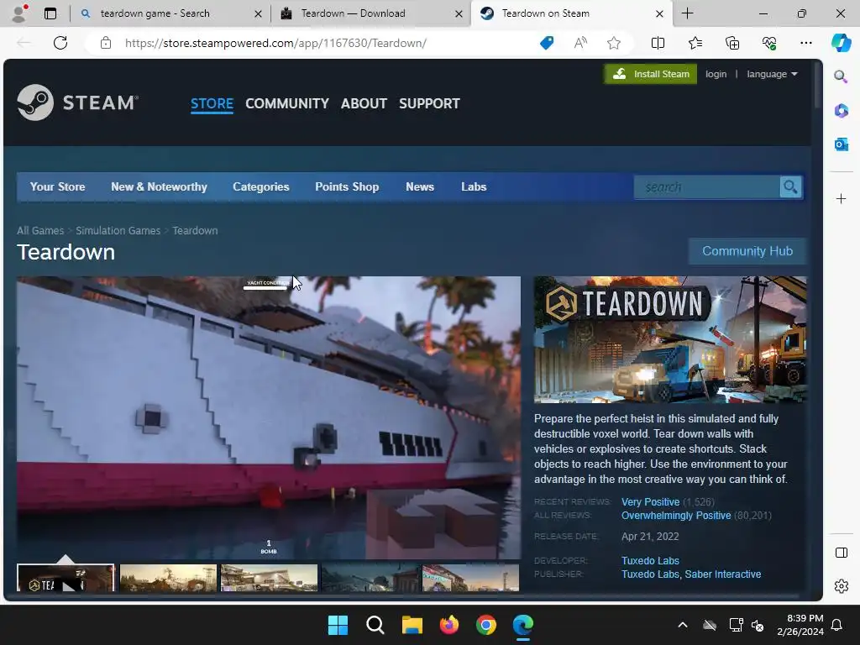The width and height of the screenshot is (860, 645).
Task: Click Install Steam button
Action: [x=651, y=74]
